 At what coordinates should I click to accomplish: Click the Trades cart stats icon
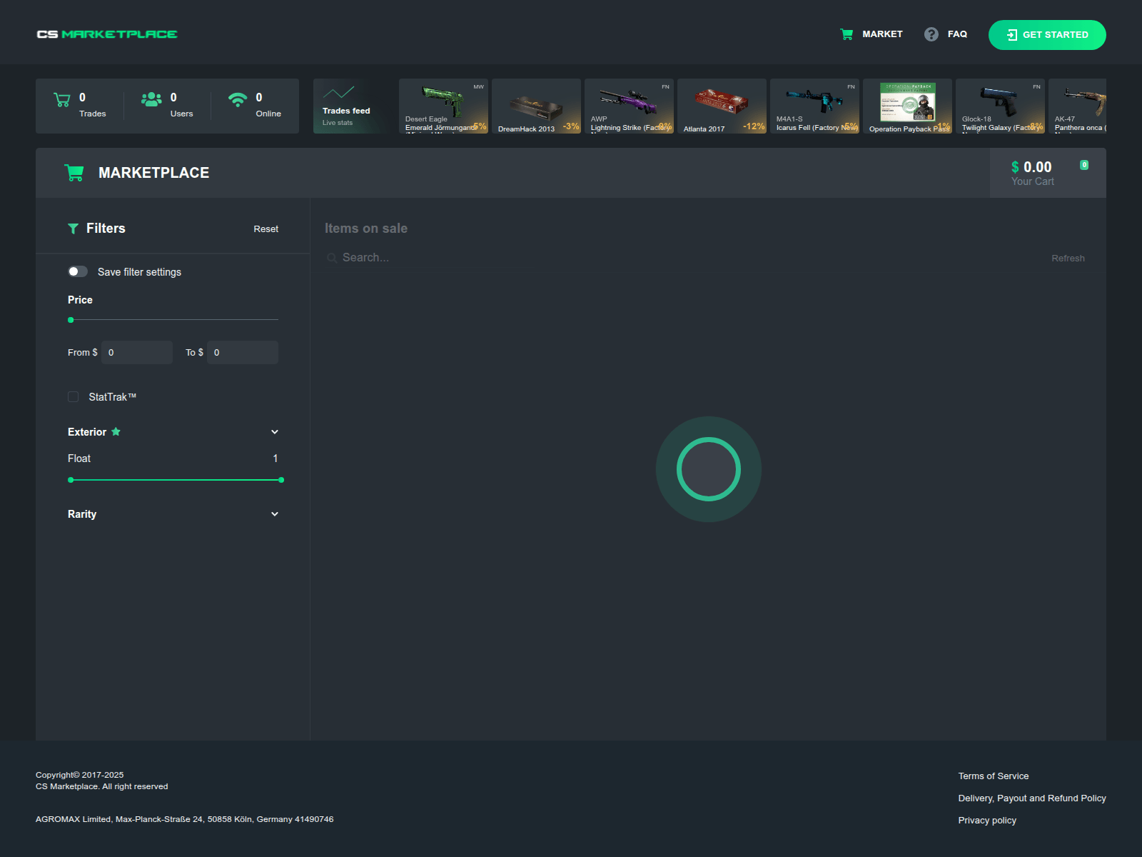pyautogui.click(x=63, y=100)
